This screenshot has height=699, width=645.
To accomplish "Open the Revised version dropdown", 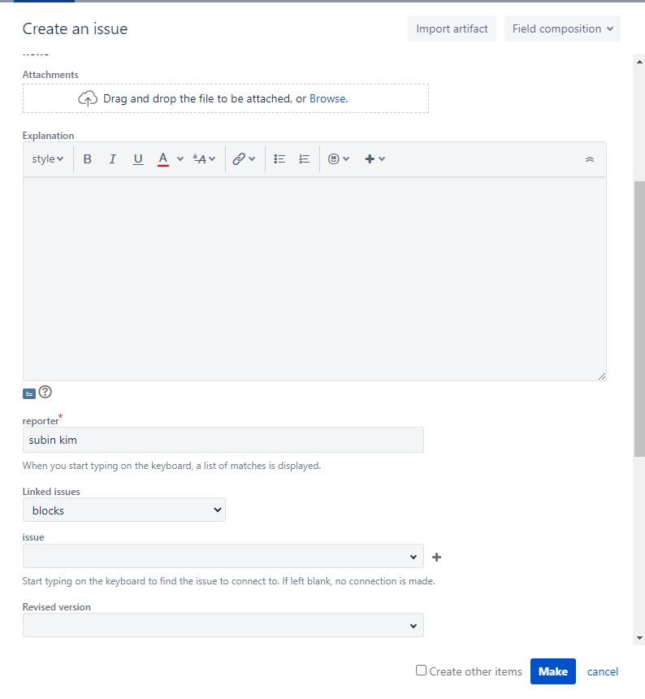I will pos(223,626).
